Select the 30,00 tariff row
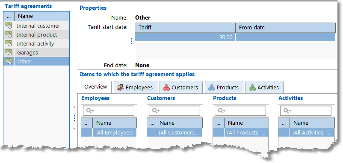Image resolution: width=343 pixels, height=163 pixels. (x=235, y=37)
